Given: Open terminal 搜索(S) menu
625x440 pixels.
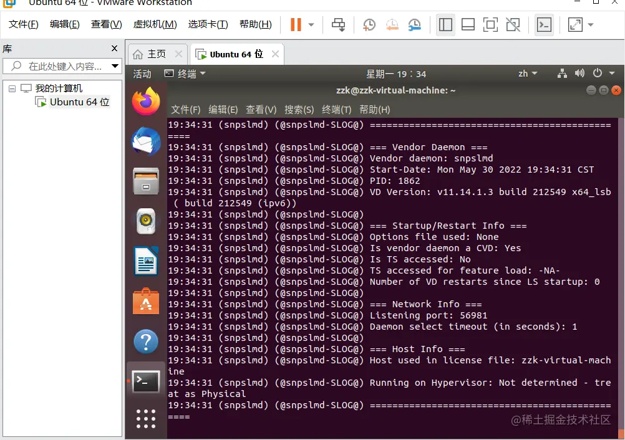Looking at the screenshot, I should (x=299, y=110).
